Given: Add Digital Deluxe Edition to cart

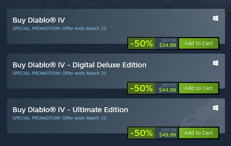Looking at the screenshot, I should pos(198,88).
